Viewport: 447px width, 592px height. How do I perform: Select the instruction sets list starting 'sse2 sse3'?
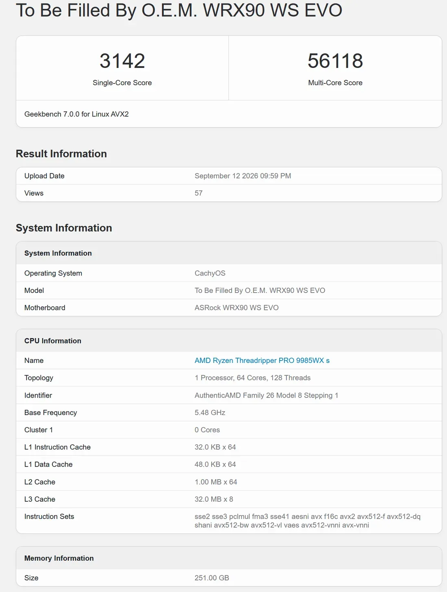(x=308, y=521)
